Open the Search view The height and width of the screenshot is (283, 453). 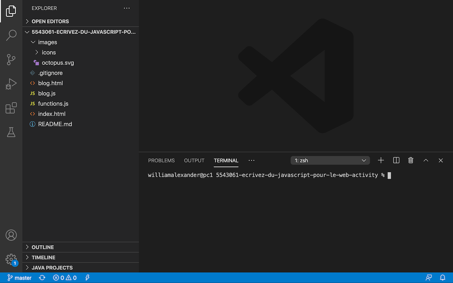tap(11, 35)
